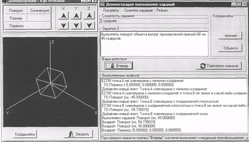Click the Y axis down arrow

[76, 25]
